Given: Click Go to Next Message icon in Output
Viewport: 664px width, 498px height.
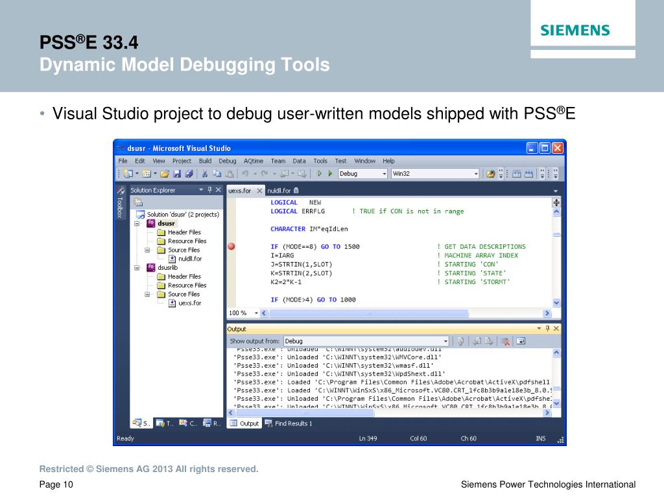Looking at the screenshot, I should [489, 341].
